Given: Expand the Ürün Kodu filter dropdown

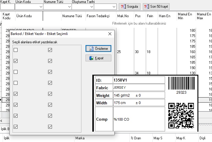Looking at the screenshot, I should coord(41,7).
